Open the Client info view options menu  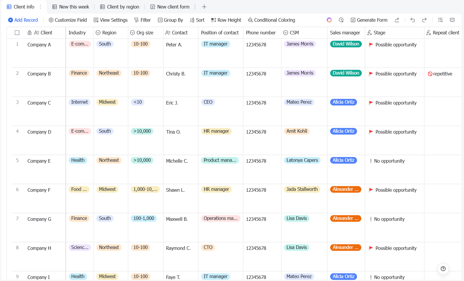(x=41, y=7)
